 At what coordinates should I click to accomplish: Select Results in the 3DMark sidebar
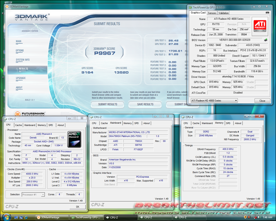pos(28,70)
